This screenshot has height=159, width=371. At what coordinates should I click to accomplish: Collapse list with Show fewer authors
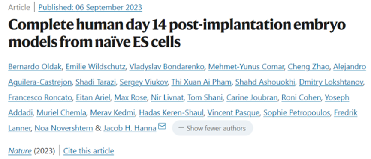pyautogui.click(x=212, y=128)
